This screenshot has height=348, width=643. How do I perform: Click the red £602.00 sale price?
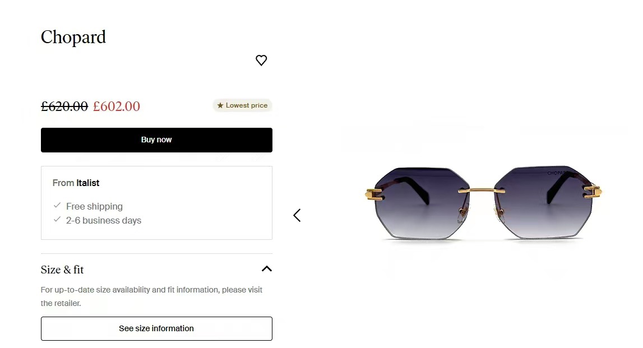pyautogui.click(x=117, y=106)
